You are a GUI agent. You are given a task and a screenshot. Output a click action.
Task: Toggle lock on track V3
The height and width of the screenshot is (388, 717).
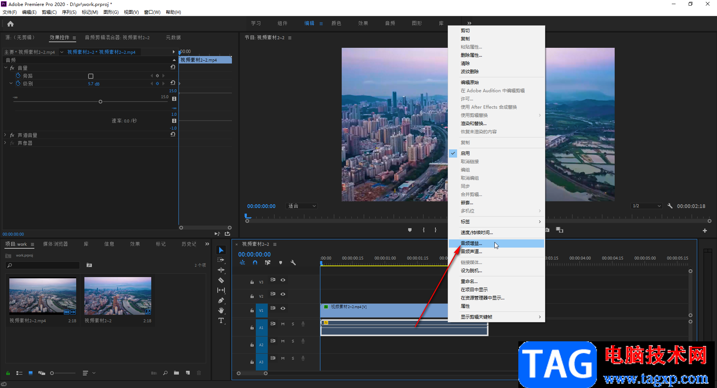(252, 282)
